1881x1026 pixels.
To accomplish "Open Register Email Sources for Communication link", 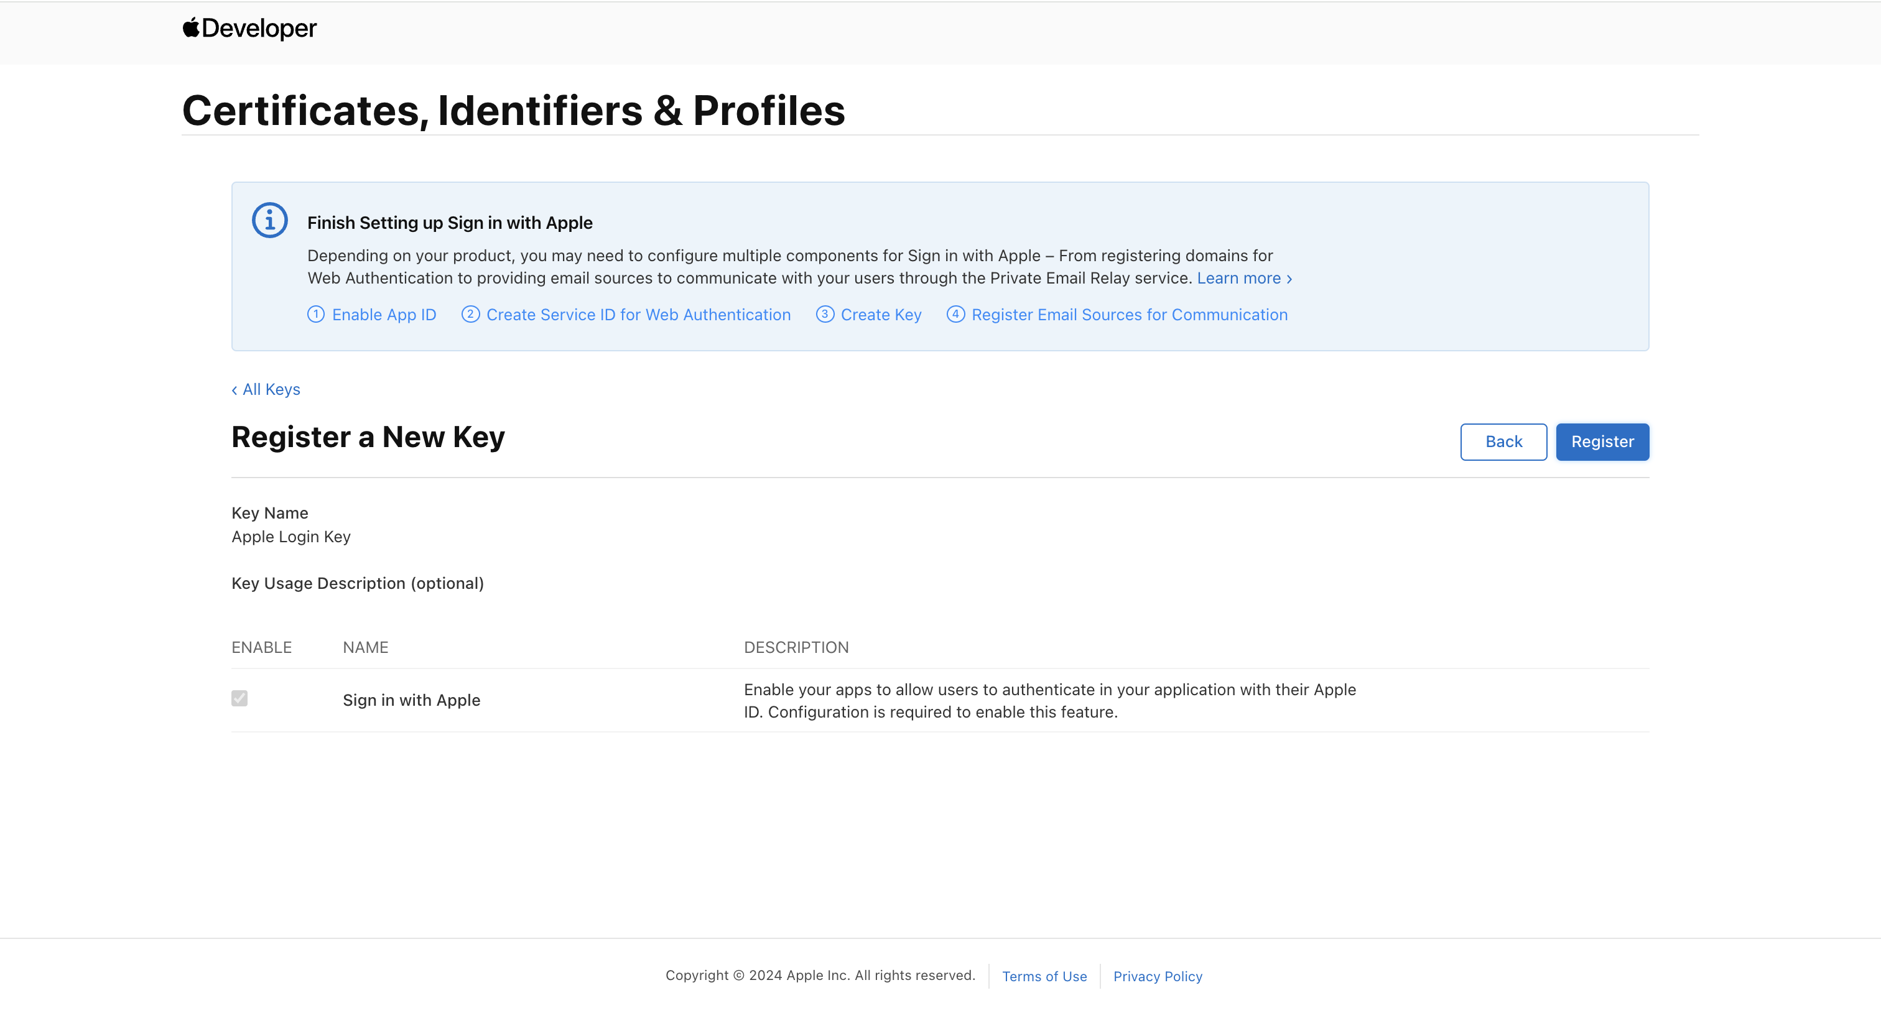I will (1129, 315).
